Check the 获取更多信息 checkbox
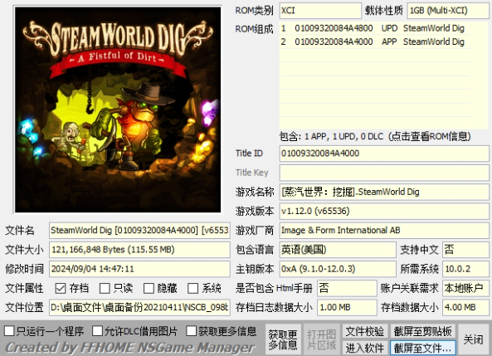The width and height of the screenshot is (492, 356). (x=192, y=331)
